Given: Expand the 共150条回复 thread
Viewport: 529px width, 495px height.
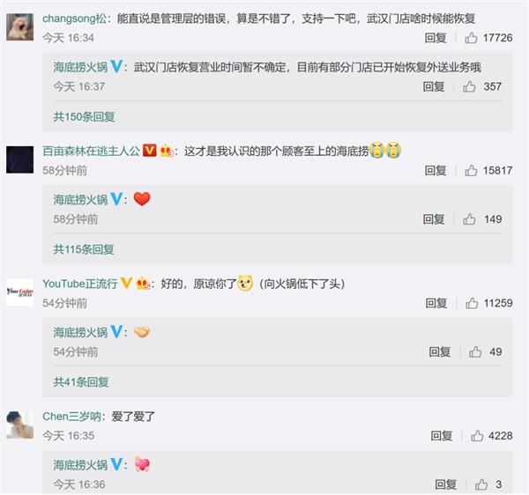Looking at the screenshot, I should pyautogui.click(x=84, y=117).
